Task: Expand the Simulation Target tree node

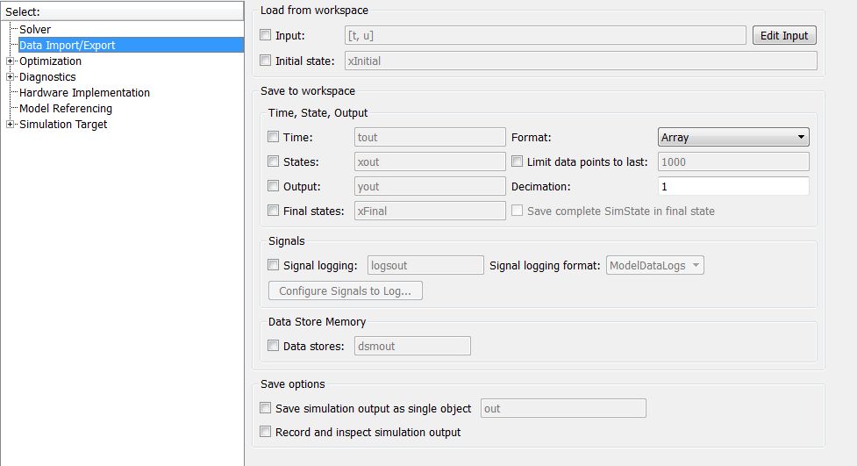Action: (x=11, y=125)
